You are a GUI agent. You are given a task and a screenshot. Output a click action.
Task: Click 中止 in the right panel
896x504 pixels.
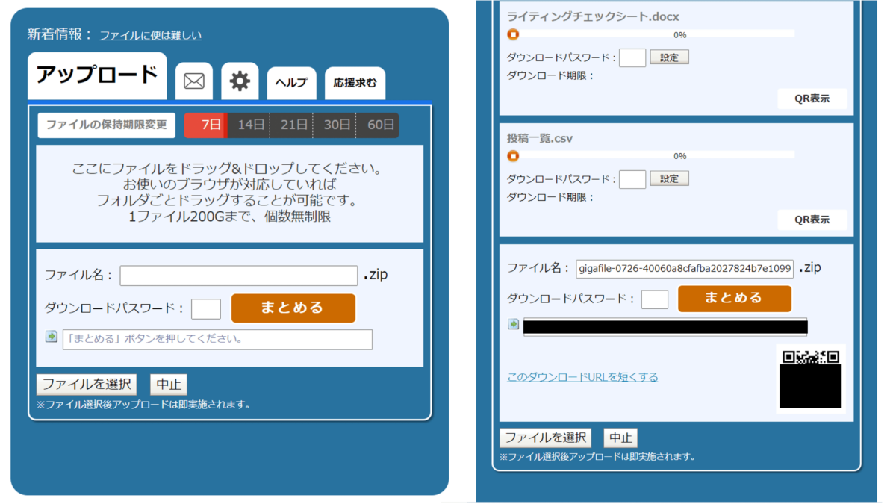click(x=620, y=438)
